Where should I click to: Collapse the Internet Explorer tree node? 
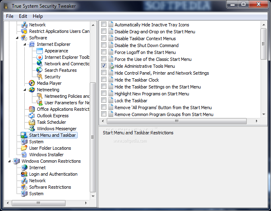click(x=25, y=44)
